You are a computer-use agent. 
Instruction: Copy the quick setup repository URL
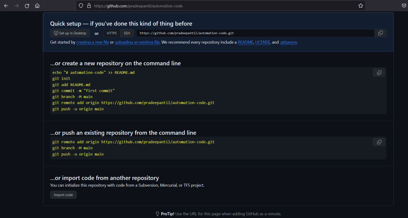pyautogui.click(x=380, y=33)
